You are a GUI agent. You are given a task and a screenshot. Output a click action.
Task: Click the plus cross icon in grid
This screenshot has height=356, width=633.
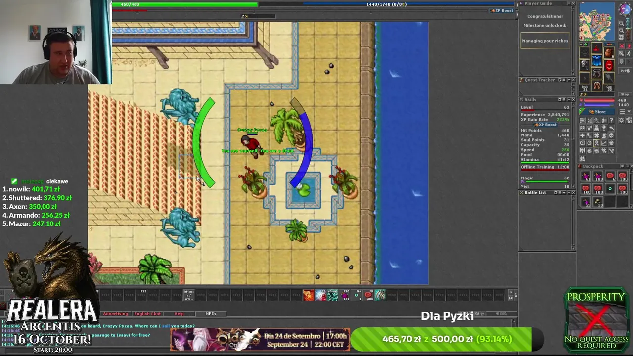582,135
